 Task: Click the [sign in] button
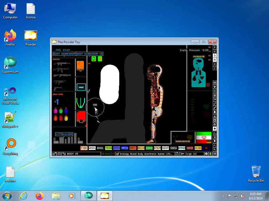192,154
